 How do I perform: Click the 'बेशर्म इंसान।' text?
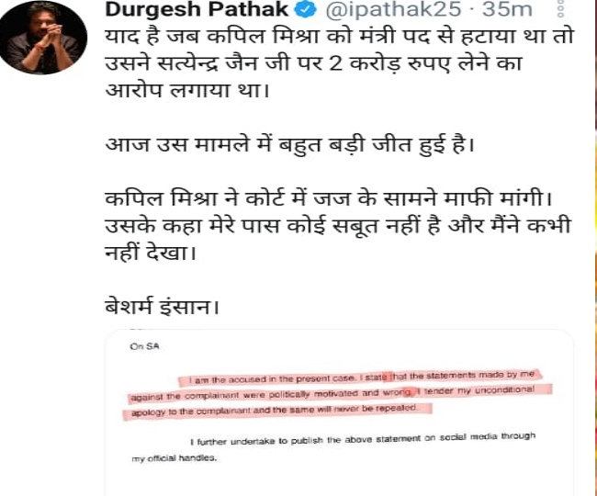pos(163,307)
